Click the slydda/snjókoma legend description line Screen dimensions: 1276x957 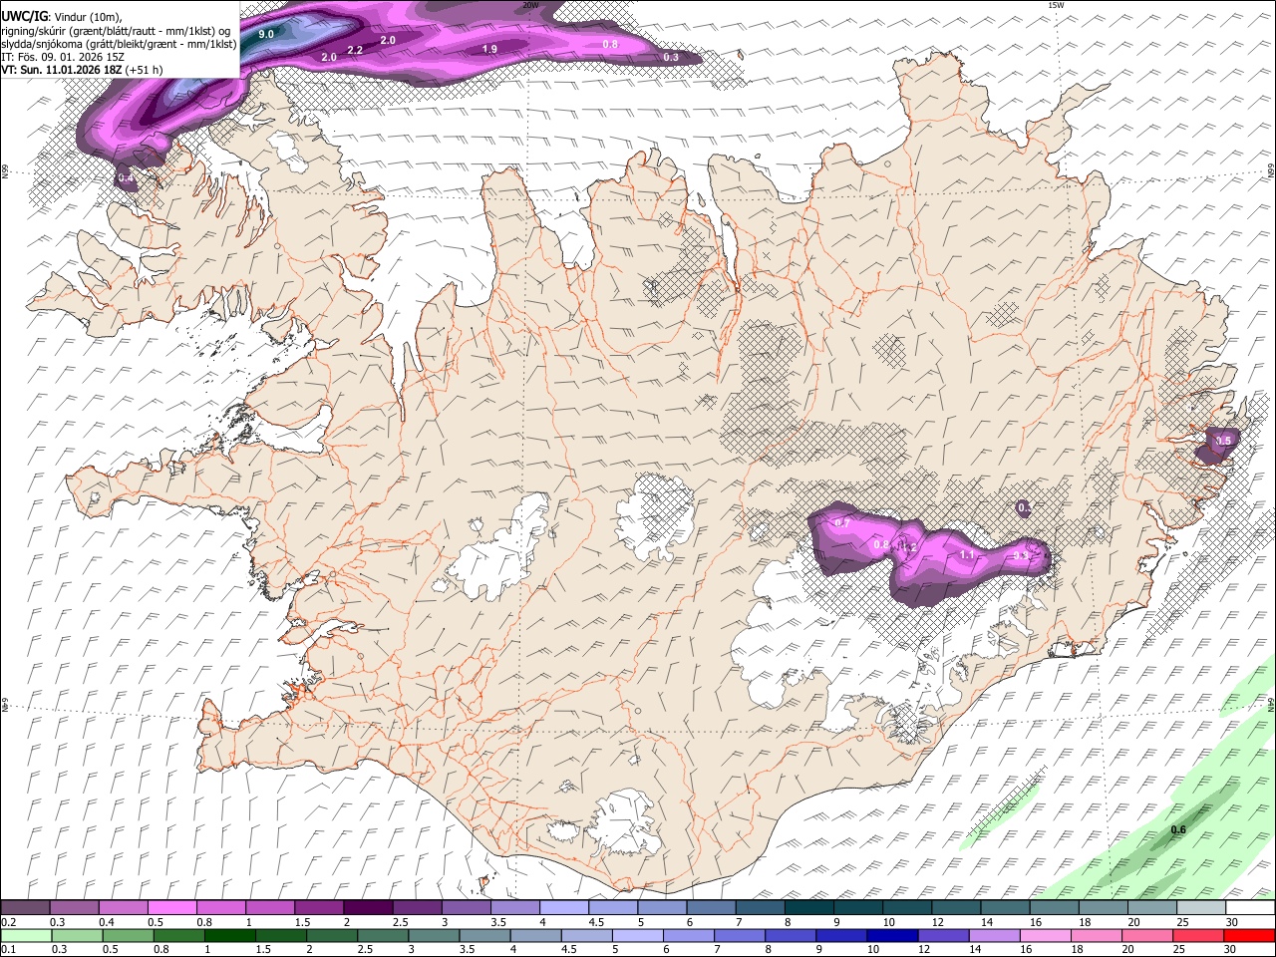coord(119,43)
